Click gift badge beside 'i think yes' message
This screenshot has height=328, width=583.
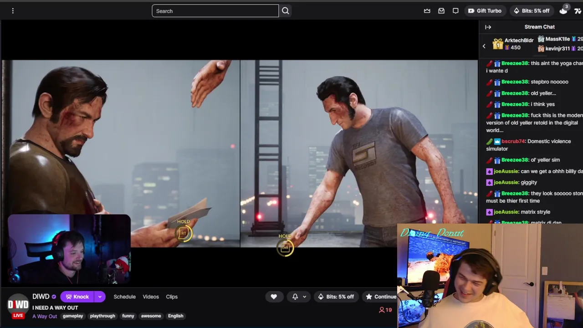497,104
